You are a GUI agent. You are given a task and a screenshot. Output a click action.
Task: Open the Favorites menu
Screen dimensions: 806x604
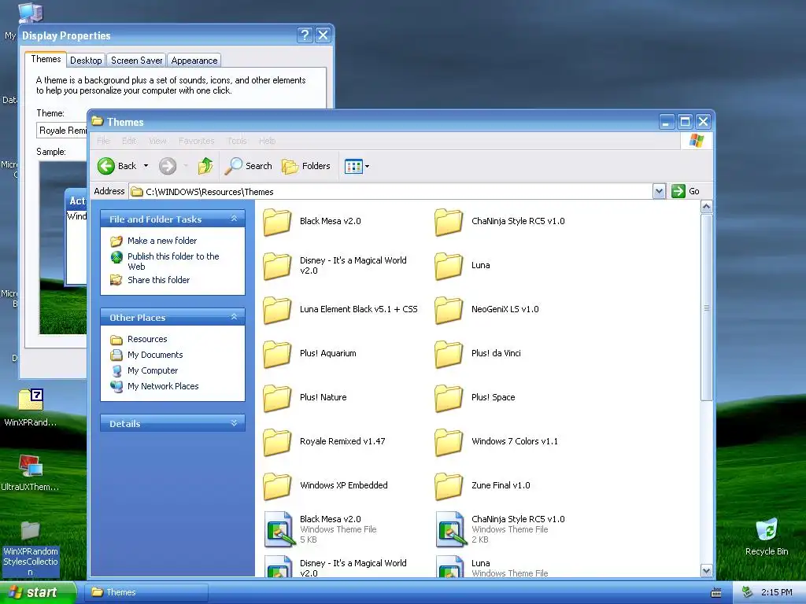click(196, 141)
